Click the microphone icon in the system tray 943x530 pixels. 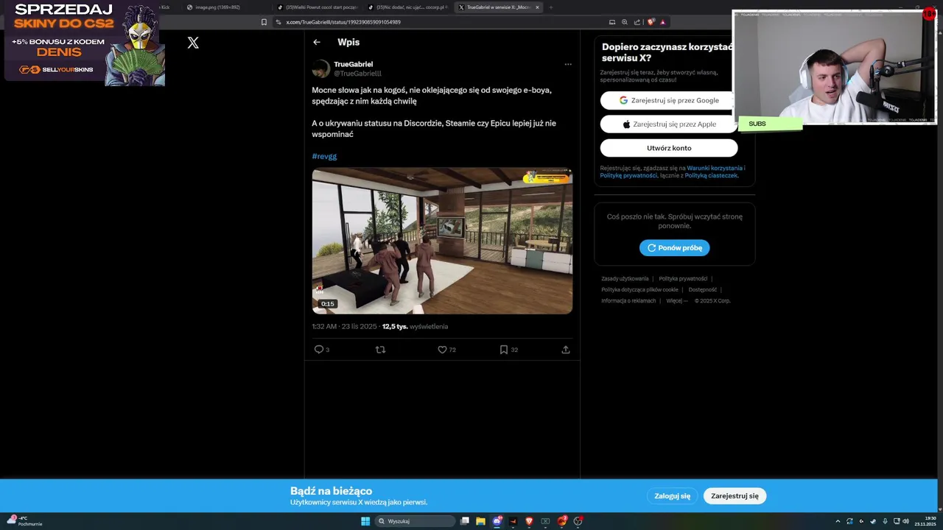coord(885,521)
